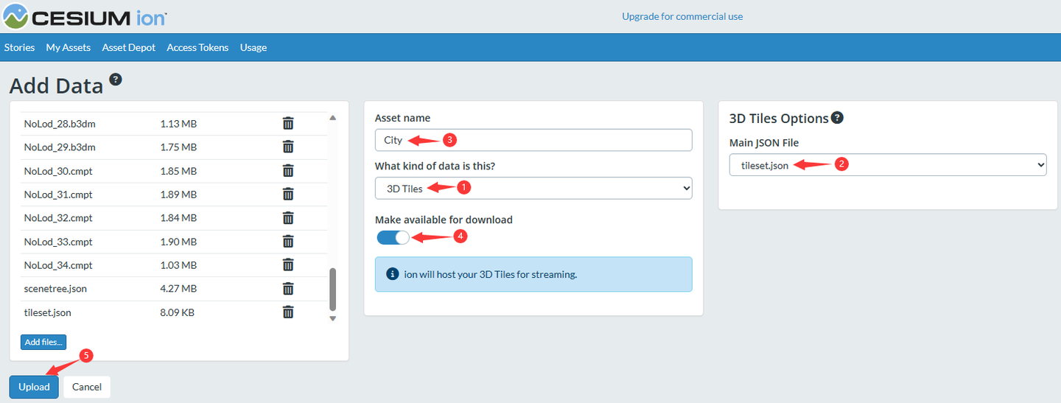Image resolution: width=1061 pixels, height=403 pixels.
Task: Remove the scenetree.json file
Action: tap(288, 289)
